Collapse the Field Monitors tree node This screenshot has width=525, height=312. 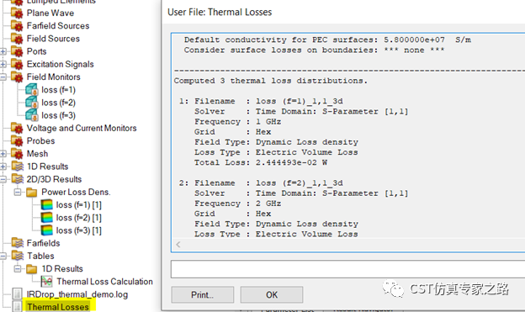tap(3, 77)
